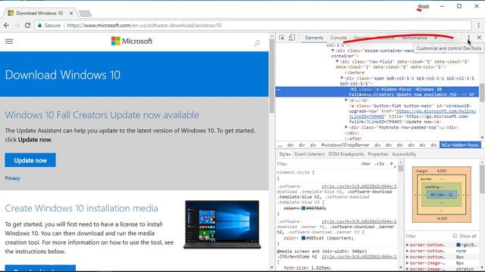
Task: Select the ::before pseudo-element row
Action: (355, 73)
